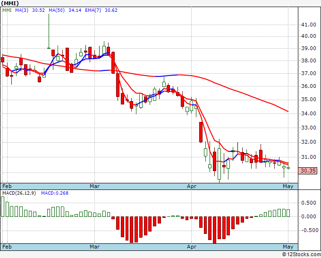Click the (MMI) chart title
Image resolution: width=321 pixels, height=258 pixels.
10,3
